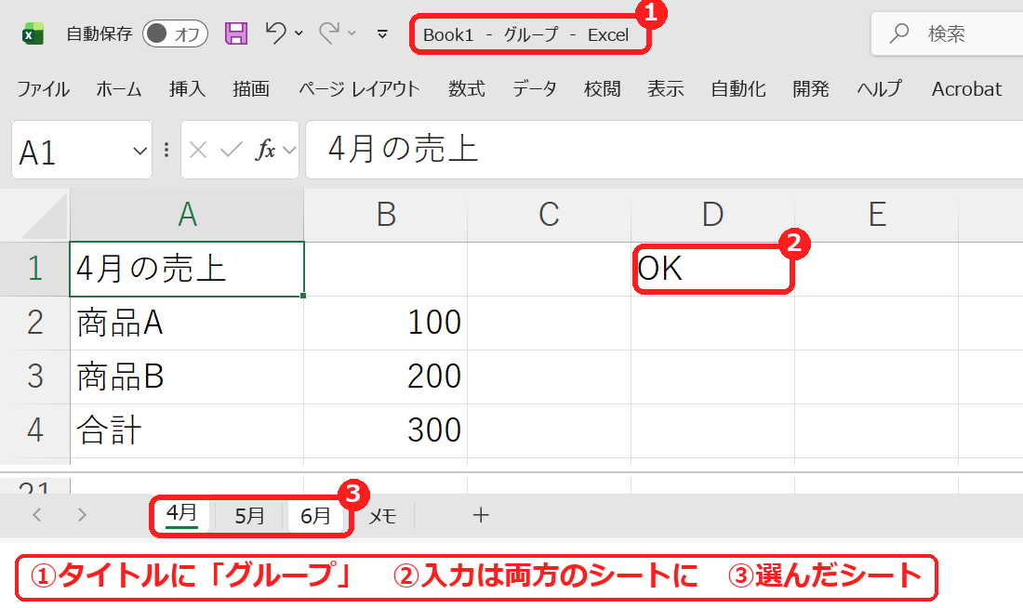Select column D header
This screenshot has height=608, width=1023.
click(713, 215)
